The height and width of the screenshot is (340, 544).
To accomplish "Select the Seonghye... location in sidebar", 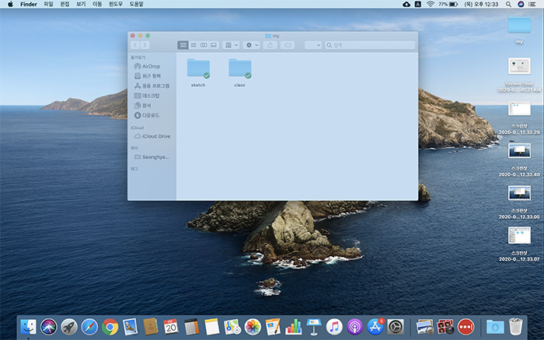I will tap(152, 157).
